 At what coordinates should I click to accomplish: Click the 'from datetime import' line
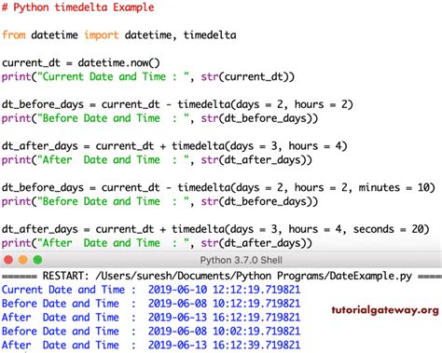(x=119, y=35)
